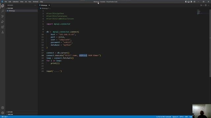The width and height of the screenshot is (211, 118).
Task: Open the Go menu
Action: point(26,2)
